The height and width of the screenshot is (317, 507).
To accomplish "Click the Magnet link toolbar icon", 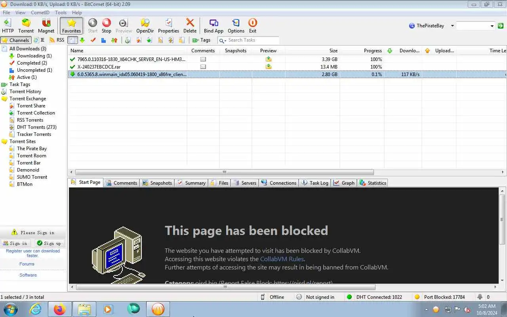I will (x=46, y=26).
